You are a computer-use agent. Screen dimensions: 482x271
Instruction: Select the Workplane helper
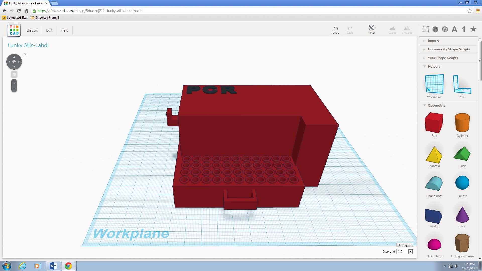(x=434, y=84)
